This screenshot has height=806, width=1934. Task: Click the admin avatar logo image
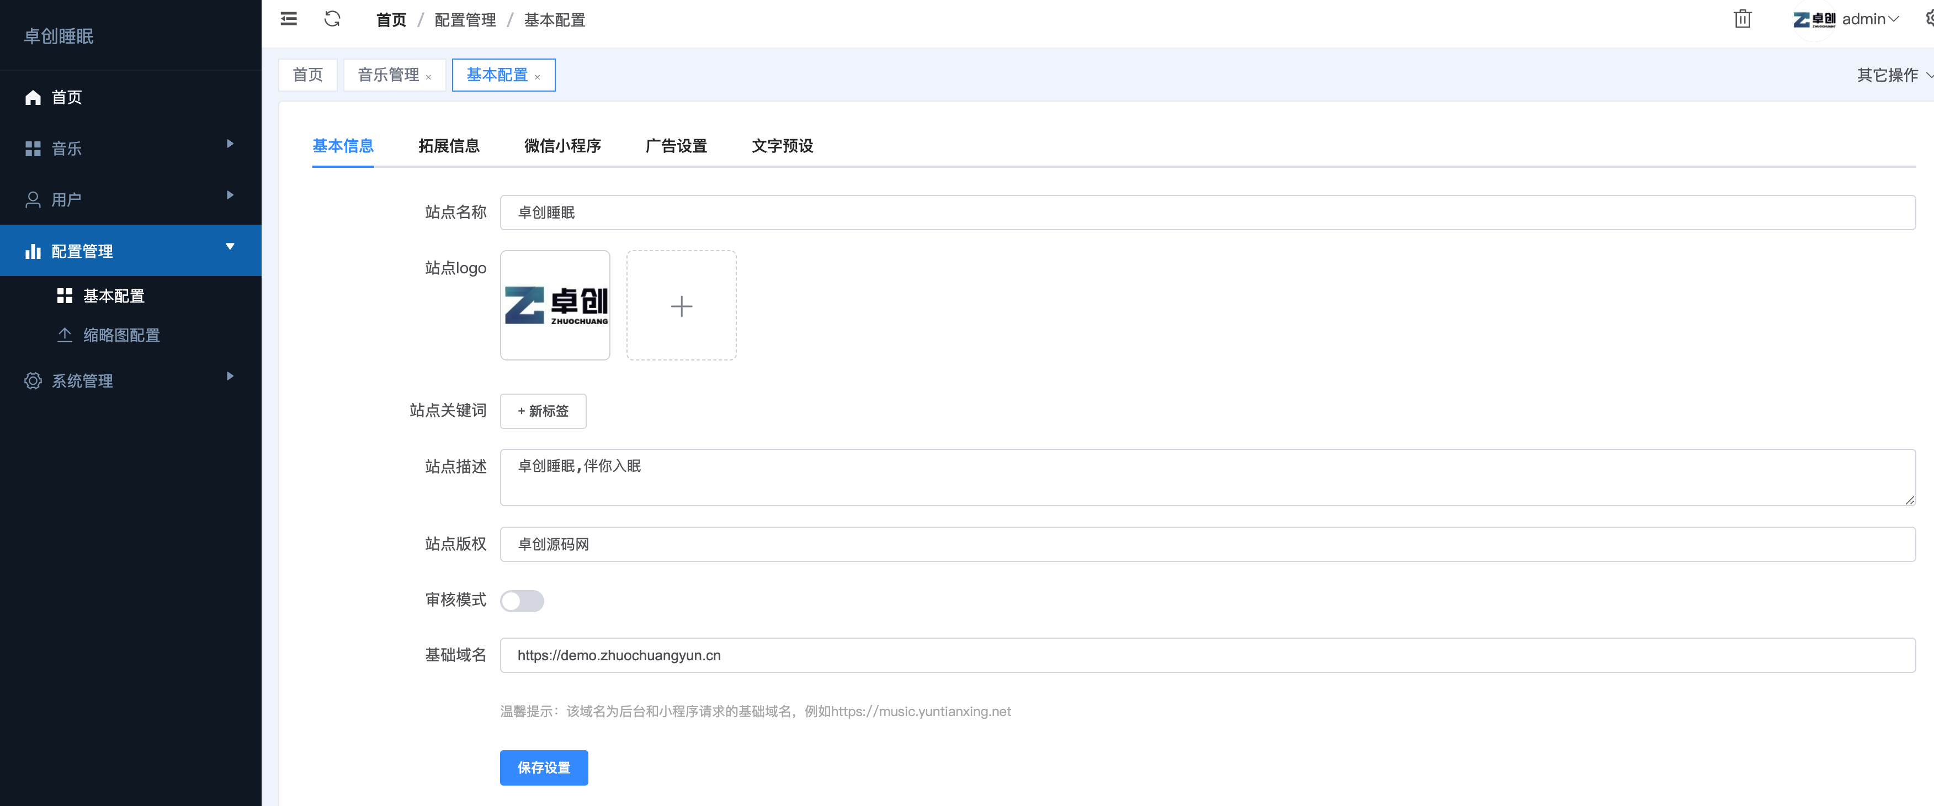click(x=1813, y=19)
